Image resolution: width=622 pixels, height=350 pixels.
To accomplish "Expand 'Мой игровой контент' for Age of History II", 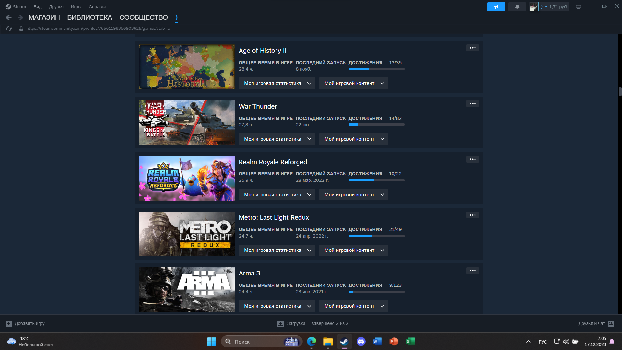I will tap(354, 83).
